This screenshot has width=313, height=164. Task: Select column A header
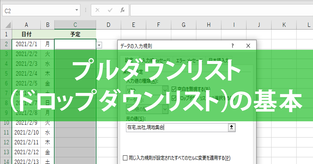click(26, 25)
